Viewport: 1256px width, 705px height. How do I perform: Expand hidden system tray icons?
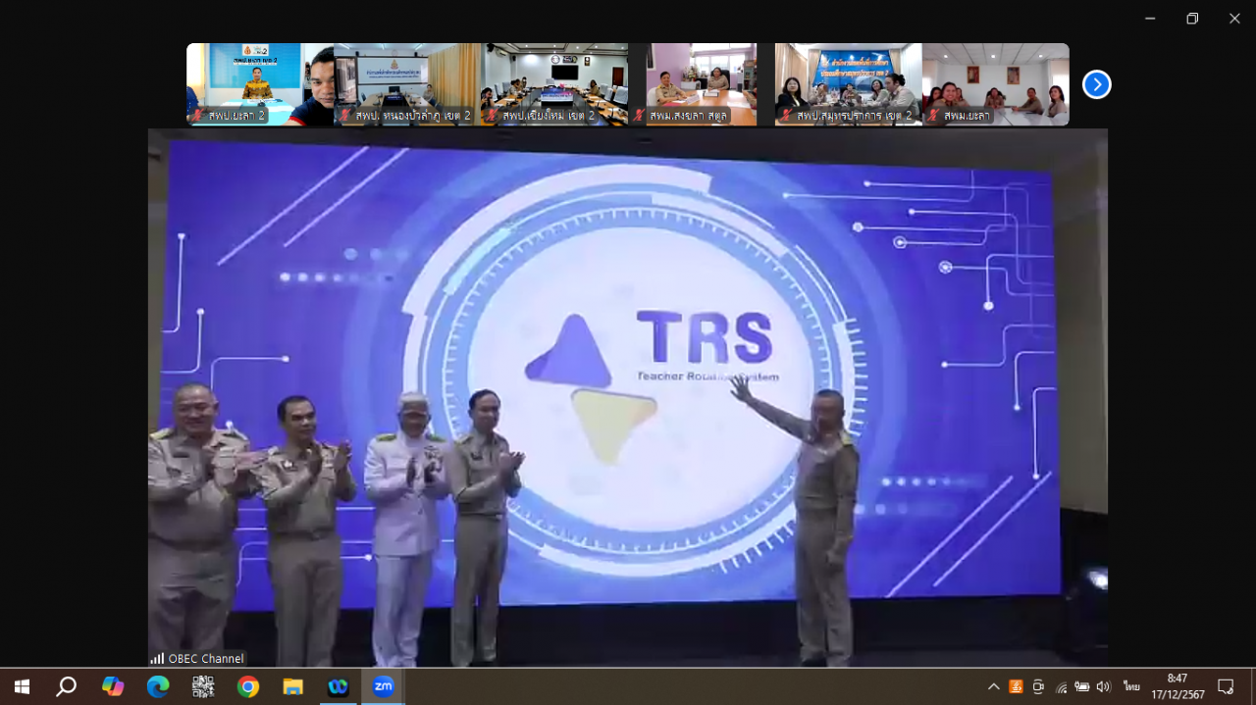tap(993, 686)
